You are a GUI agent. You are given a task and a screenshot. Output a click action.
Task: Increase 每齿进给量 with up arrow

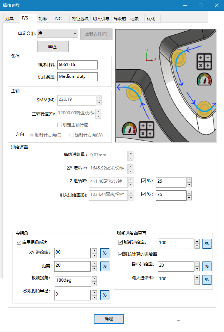point(131,153)
